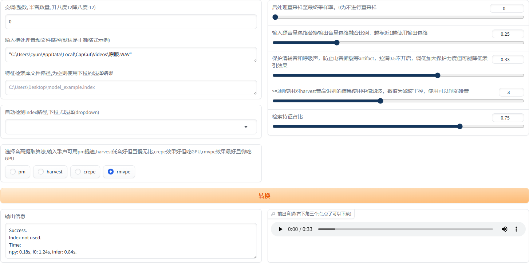Click the resample rate number box showing 0

(x=507, y=8)
